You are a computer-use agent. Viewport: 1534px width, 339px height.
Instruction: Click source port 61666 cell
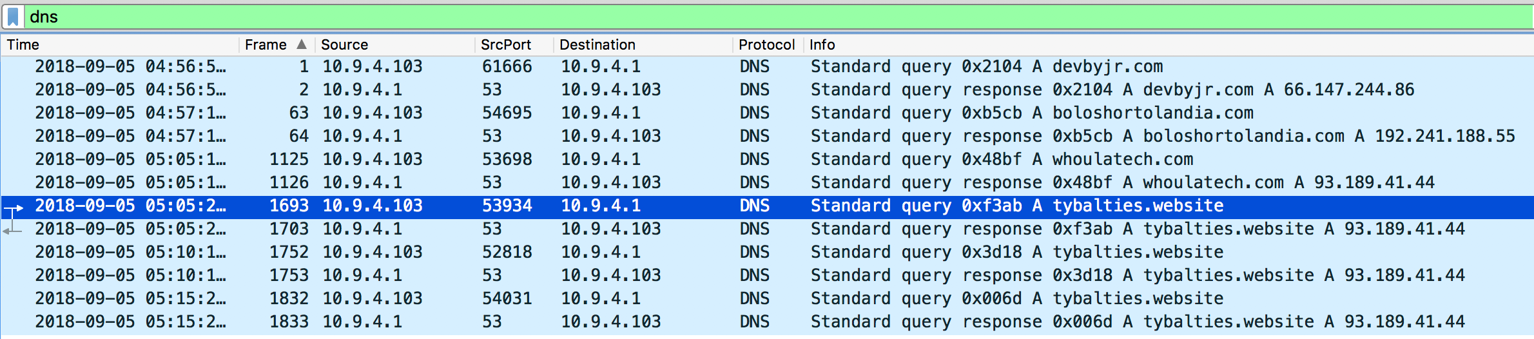507,66
